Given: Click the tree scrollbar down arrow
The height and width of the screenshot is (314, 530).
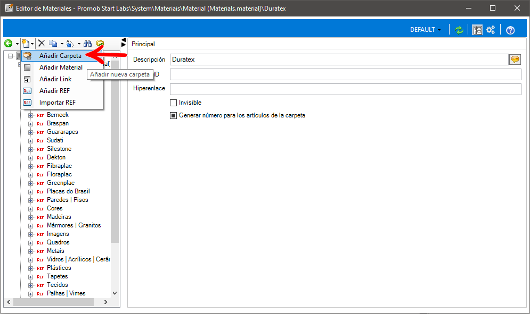Looking at the screenshot, I should (115, 293).
